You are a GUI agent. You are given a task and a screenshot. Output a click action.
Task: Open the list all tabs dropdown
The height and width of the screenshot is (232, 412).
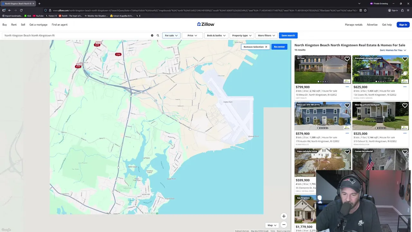pyautogui.click(x=359, y=4)
